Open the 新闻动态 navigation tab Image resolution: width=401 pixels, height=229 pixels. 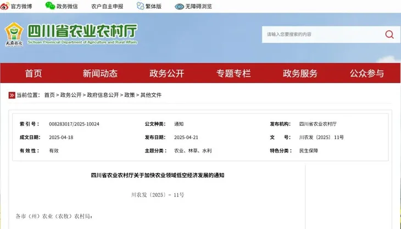pyautogui.click(x=100, y=73)
